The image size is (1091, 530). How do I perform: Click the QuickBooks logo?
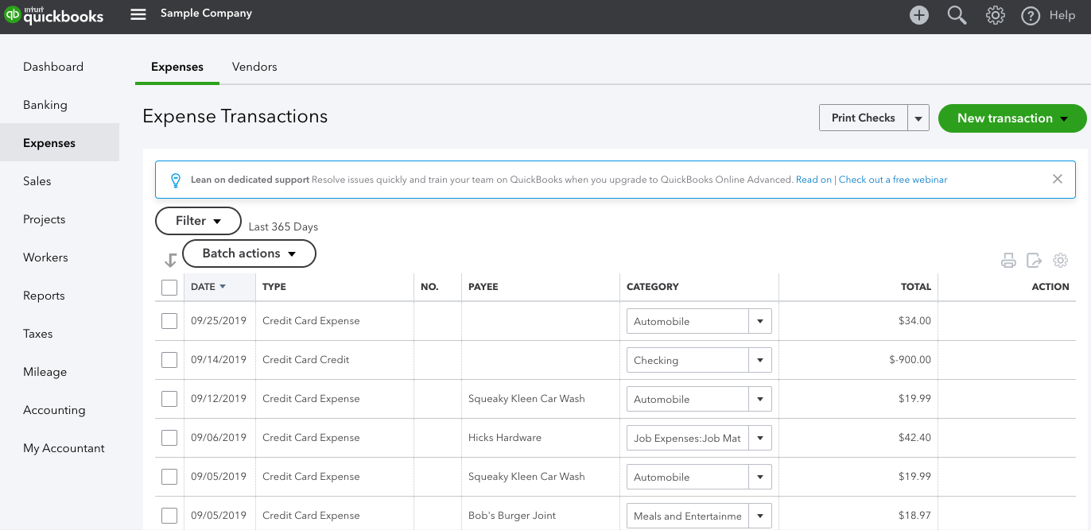[54, 15]
